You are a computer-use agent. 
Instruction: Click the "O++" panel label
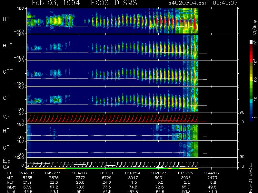pyautogui.click(x=8, y=71)
